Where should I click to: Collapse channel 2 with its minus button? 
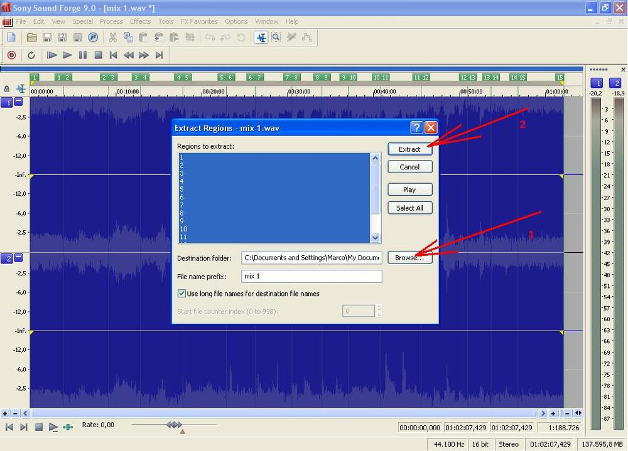18,258
